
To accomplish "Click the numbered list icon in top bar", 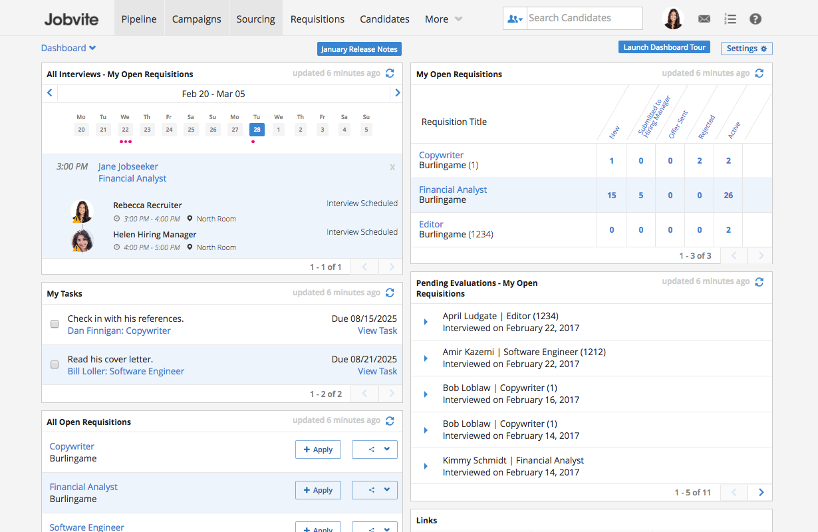I will [x=730, y=19].
